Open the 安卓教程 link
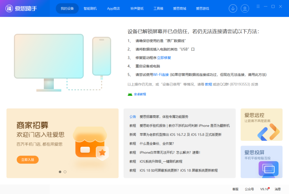This screenshot has height=194, width=289. coord(140,94)
